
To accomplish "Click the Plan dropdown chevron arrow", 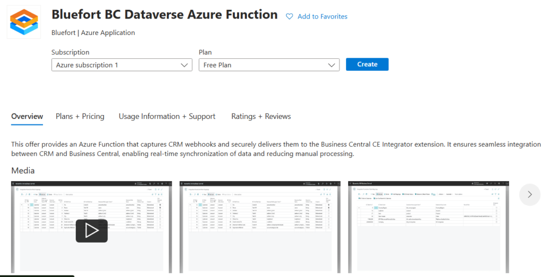I will 332,65.
